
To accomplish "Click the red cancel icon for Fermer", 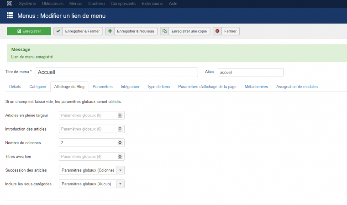I will tap(217, 31).
